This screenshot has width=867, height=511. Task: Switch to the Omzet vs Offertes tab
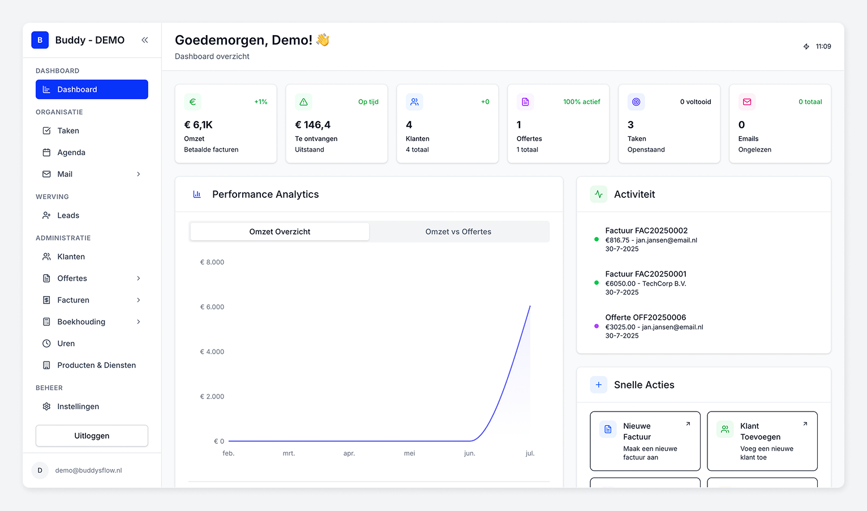click(459, 231)
